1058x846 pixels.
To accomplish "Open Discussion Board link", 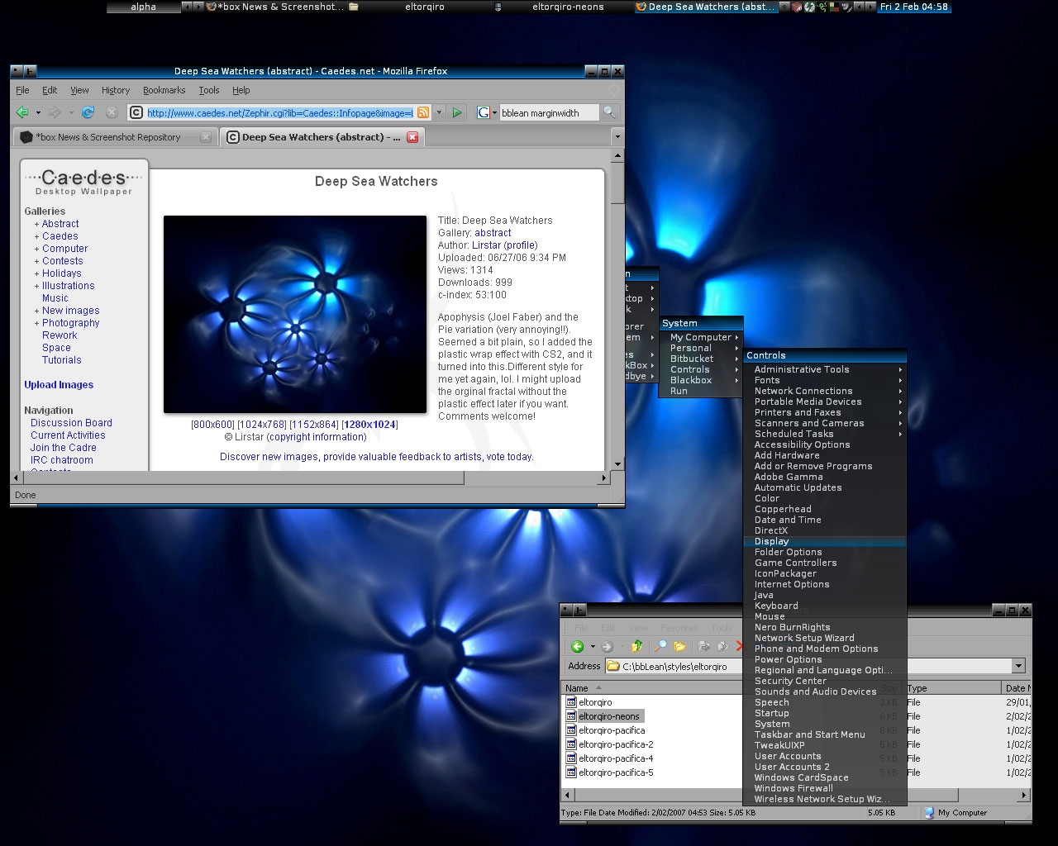I will [x=71, y=423].
